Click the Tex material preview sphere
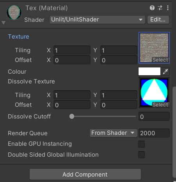This screenshot has height=182, width=176. pyautogui.click(x=14, y=12)
